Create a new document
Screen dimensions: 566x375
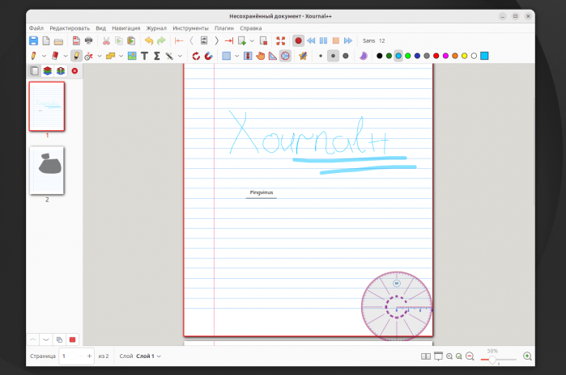46,40
